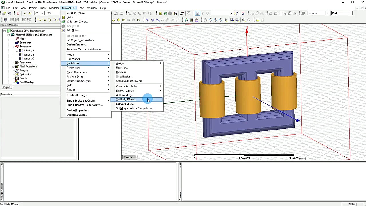This screenshot has height=206, width=366.
Task: Click the Time = -1 label in viewport
Action: (x=129, y=157)
